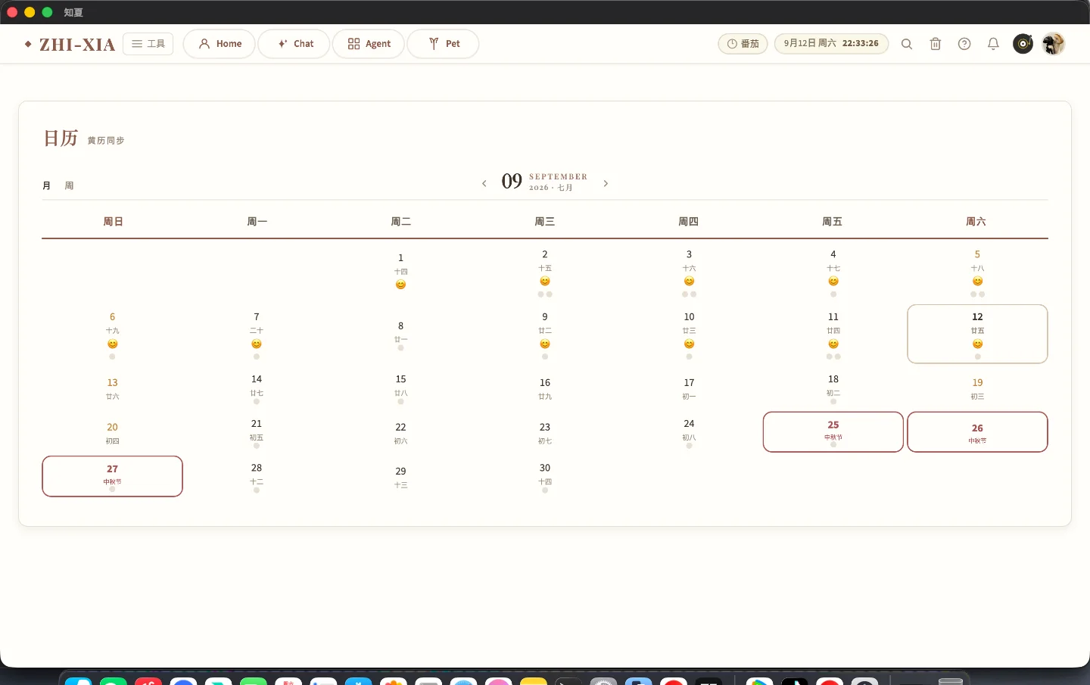This screenshot has width=1090, height=685.
Task: Select date 22 初六
Action: pyautogui.click(x=401, y=432)
